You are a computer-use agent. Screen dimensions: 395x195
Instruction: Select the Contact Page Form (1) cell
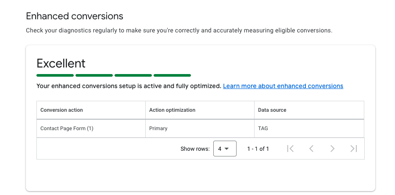point(91,128)
